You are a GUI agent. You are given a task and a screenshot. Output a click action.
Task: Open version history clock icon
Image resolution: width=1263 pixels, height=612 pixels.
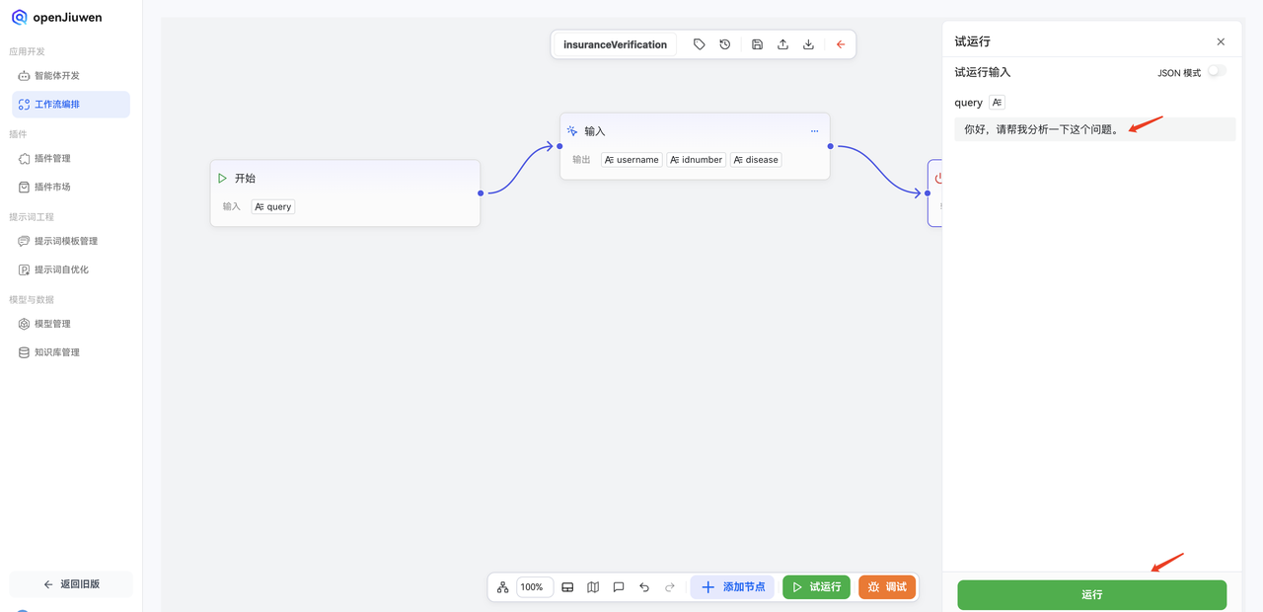coord(725,44)
